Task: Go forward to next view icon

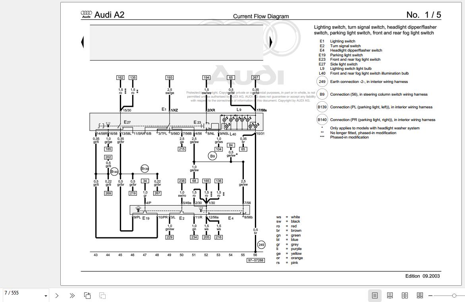Action: [x=102, y=296]
